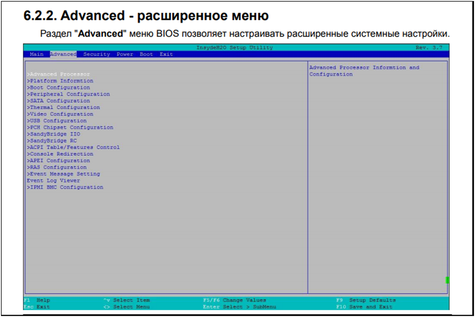Go to the Exit tab
Screen dimensions: 475x317
click(166, 54)
